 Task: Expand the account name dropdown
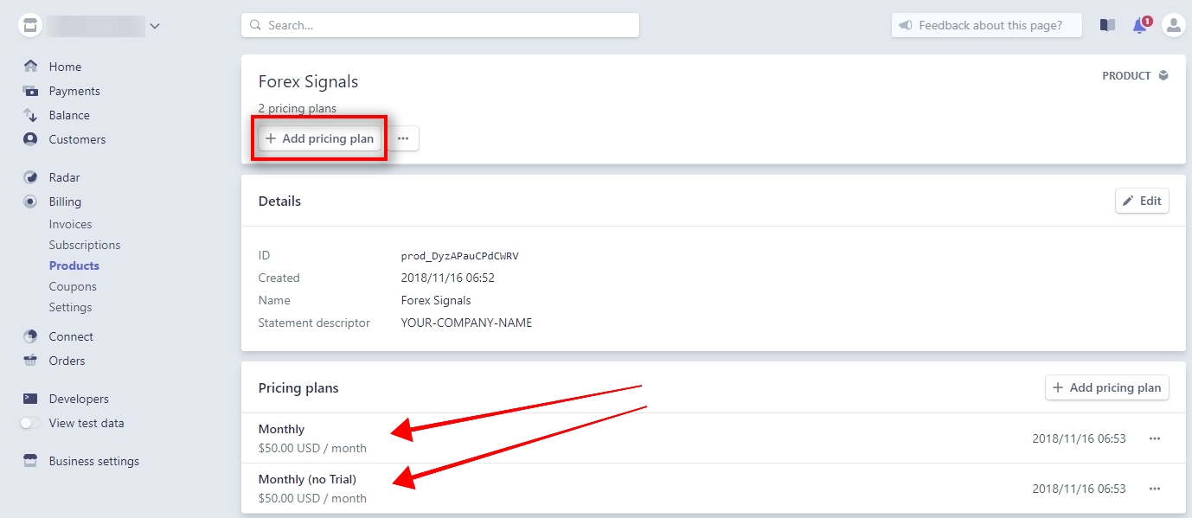click(154, 25)
